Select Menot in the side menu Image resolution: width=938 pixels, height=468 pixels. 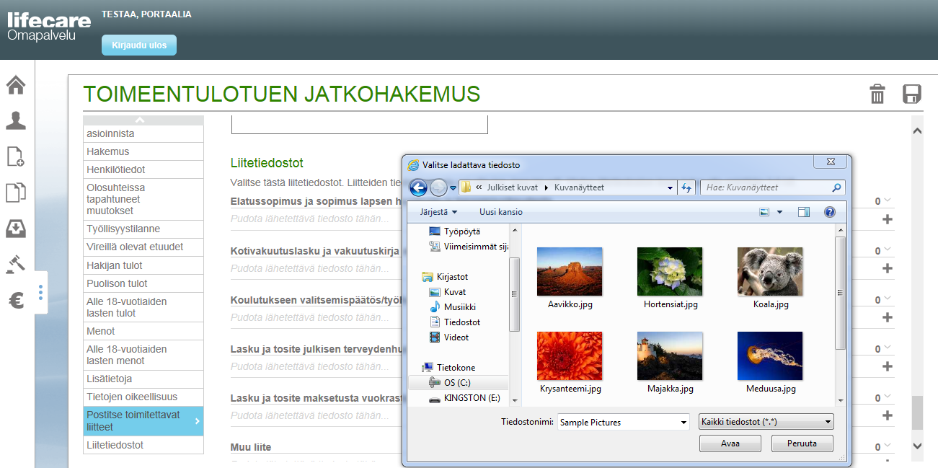[143, 331]
